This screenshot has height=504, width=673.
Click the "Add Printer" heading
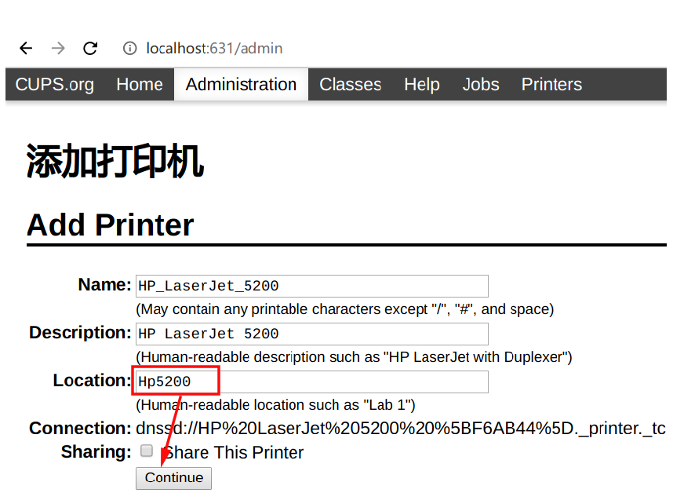click(x=110, y=225)
